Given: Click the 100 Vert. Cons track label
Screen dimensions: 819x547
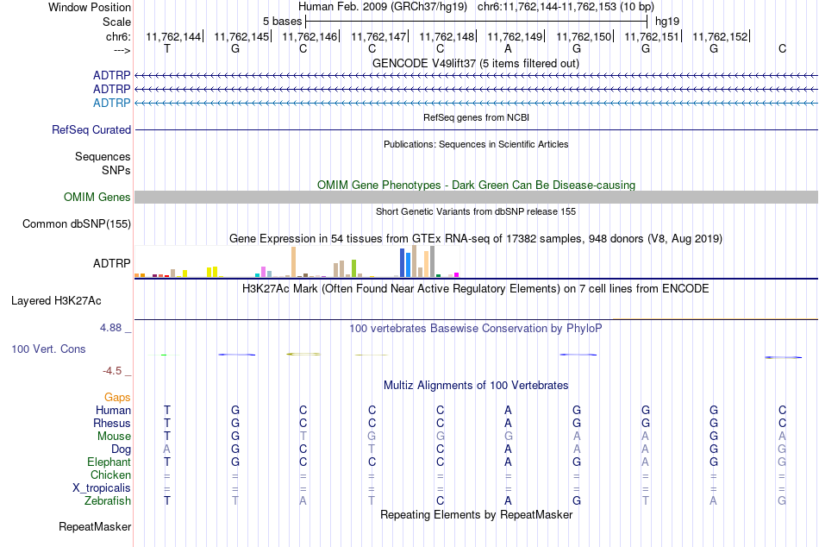Looking at the screenshot, I should [x=48, y=349].
